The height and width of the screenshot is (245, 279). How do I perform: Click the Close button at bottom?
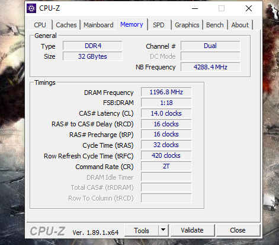pyautogui.click(x=238, y=230)
